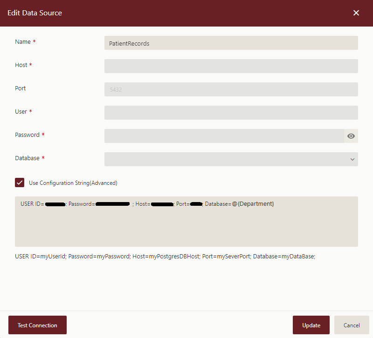Click the 'Use Configuration String(Advanced)' label text
Image resolution: width=373 pixels, height=338 pixels.
(x=73, y=183)
